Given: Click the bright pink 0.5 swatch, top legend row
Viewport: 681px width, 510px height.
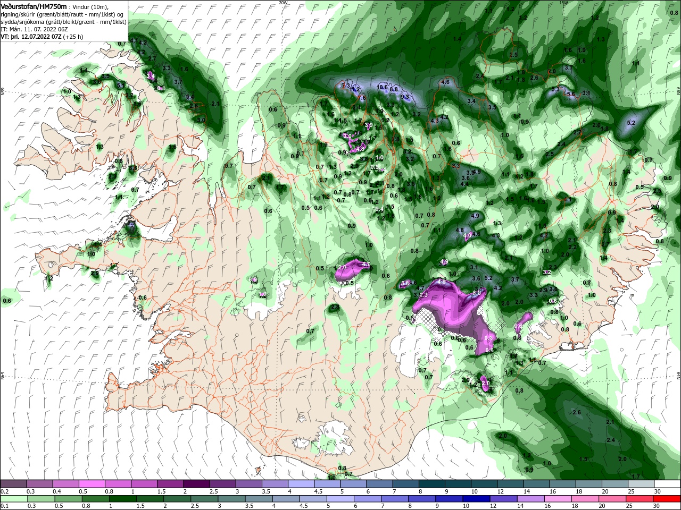Looking at the screenshot, I should coord(92,484).
